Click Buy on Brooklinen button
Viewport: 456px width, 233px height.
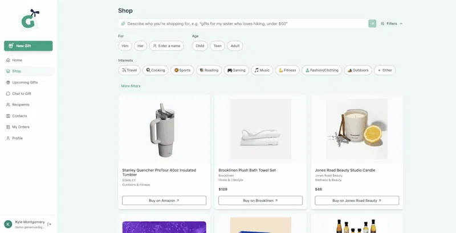(260, 201)
